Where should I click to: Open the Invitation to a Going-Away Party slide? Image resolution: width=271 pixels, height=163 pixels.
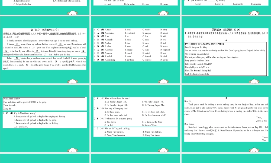click(x=226, y=50)
